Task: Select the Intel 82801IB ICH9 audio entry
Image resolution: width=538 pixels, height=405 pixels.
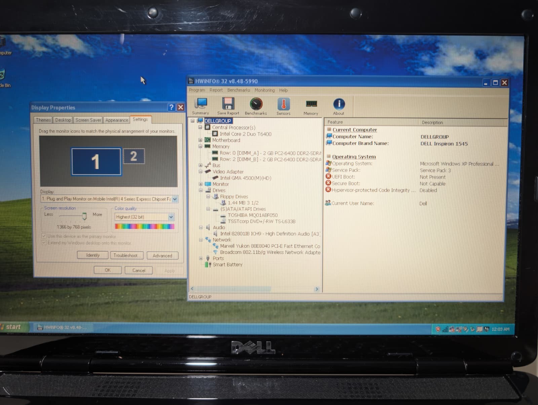Action: pyautogui.click(x=270, y=234)
